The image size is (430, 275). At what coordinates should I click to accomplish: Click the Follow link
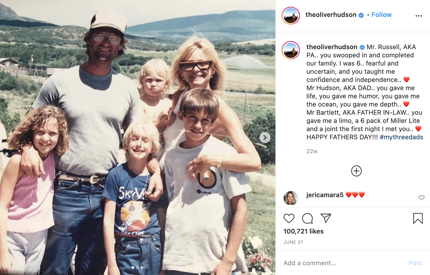tap(381, 15)
